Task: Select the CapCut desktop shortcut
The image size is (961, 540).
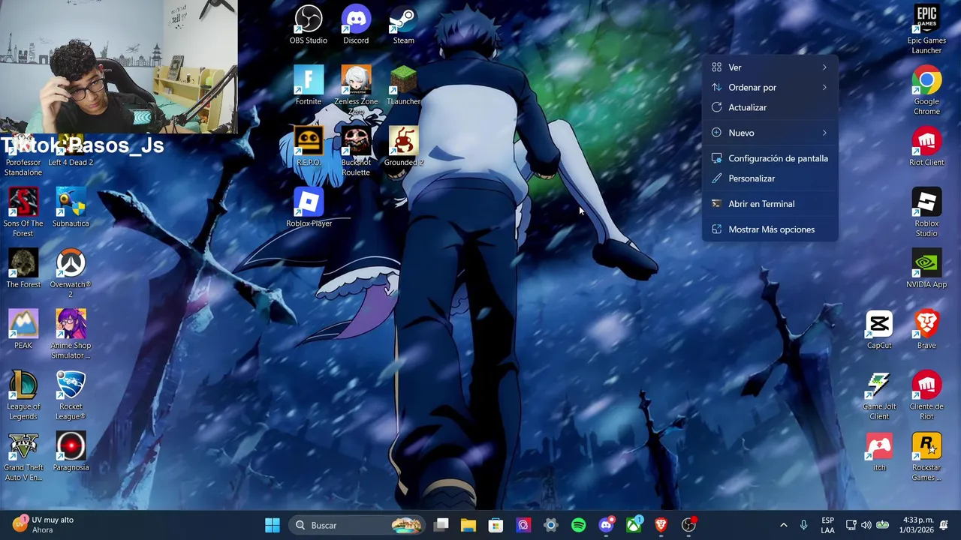Action: click(879, 330)
